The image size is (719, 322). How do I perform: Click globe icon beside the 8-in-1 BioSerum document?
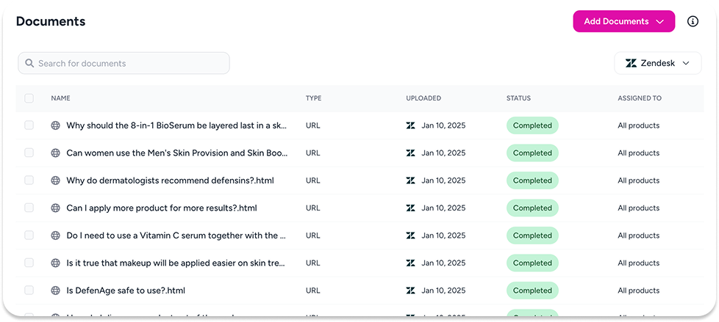pos(55,125)
